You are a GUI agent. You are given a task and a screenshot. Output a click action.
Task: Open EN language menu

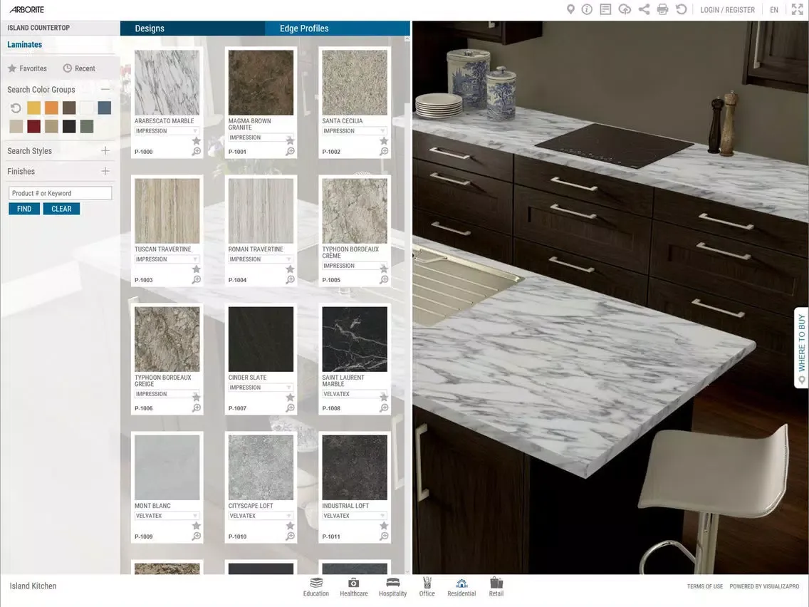[x=774, y=10]
